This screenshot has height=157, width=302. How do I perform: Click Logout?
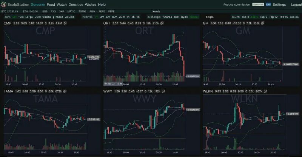296,5
